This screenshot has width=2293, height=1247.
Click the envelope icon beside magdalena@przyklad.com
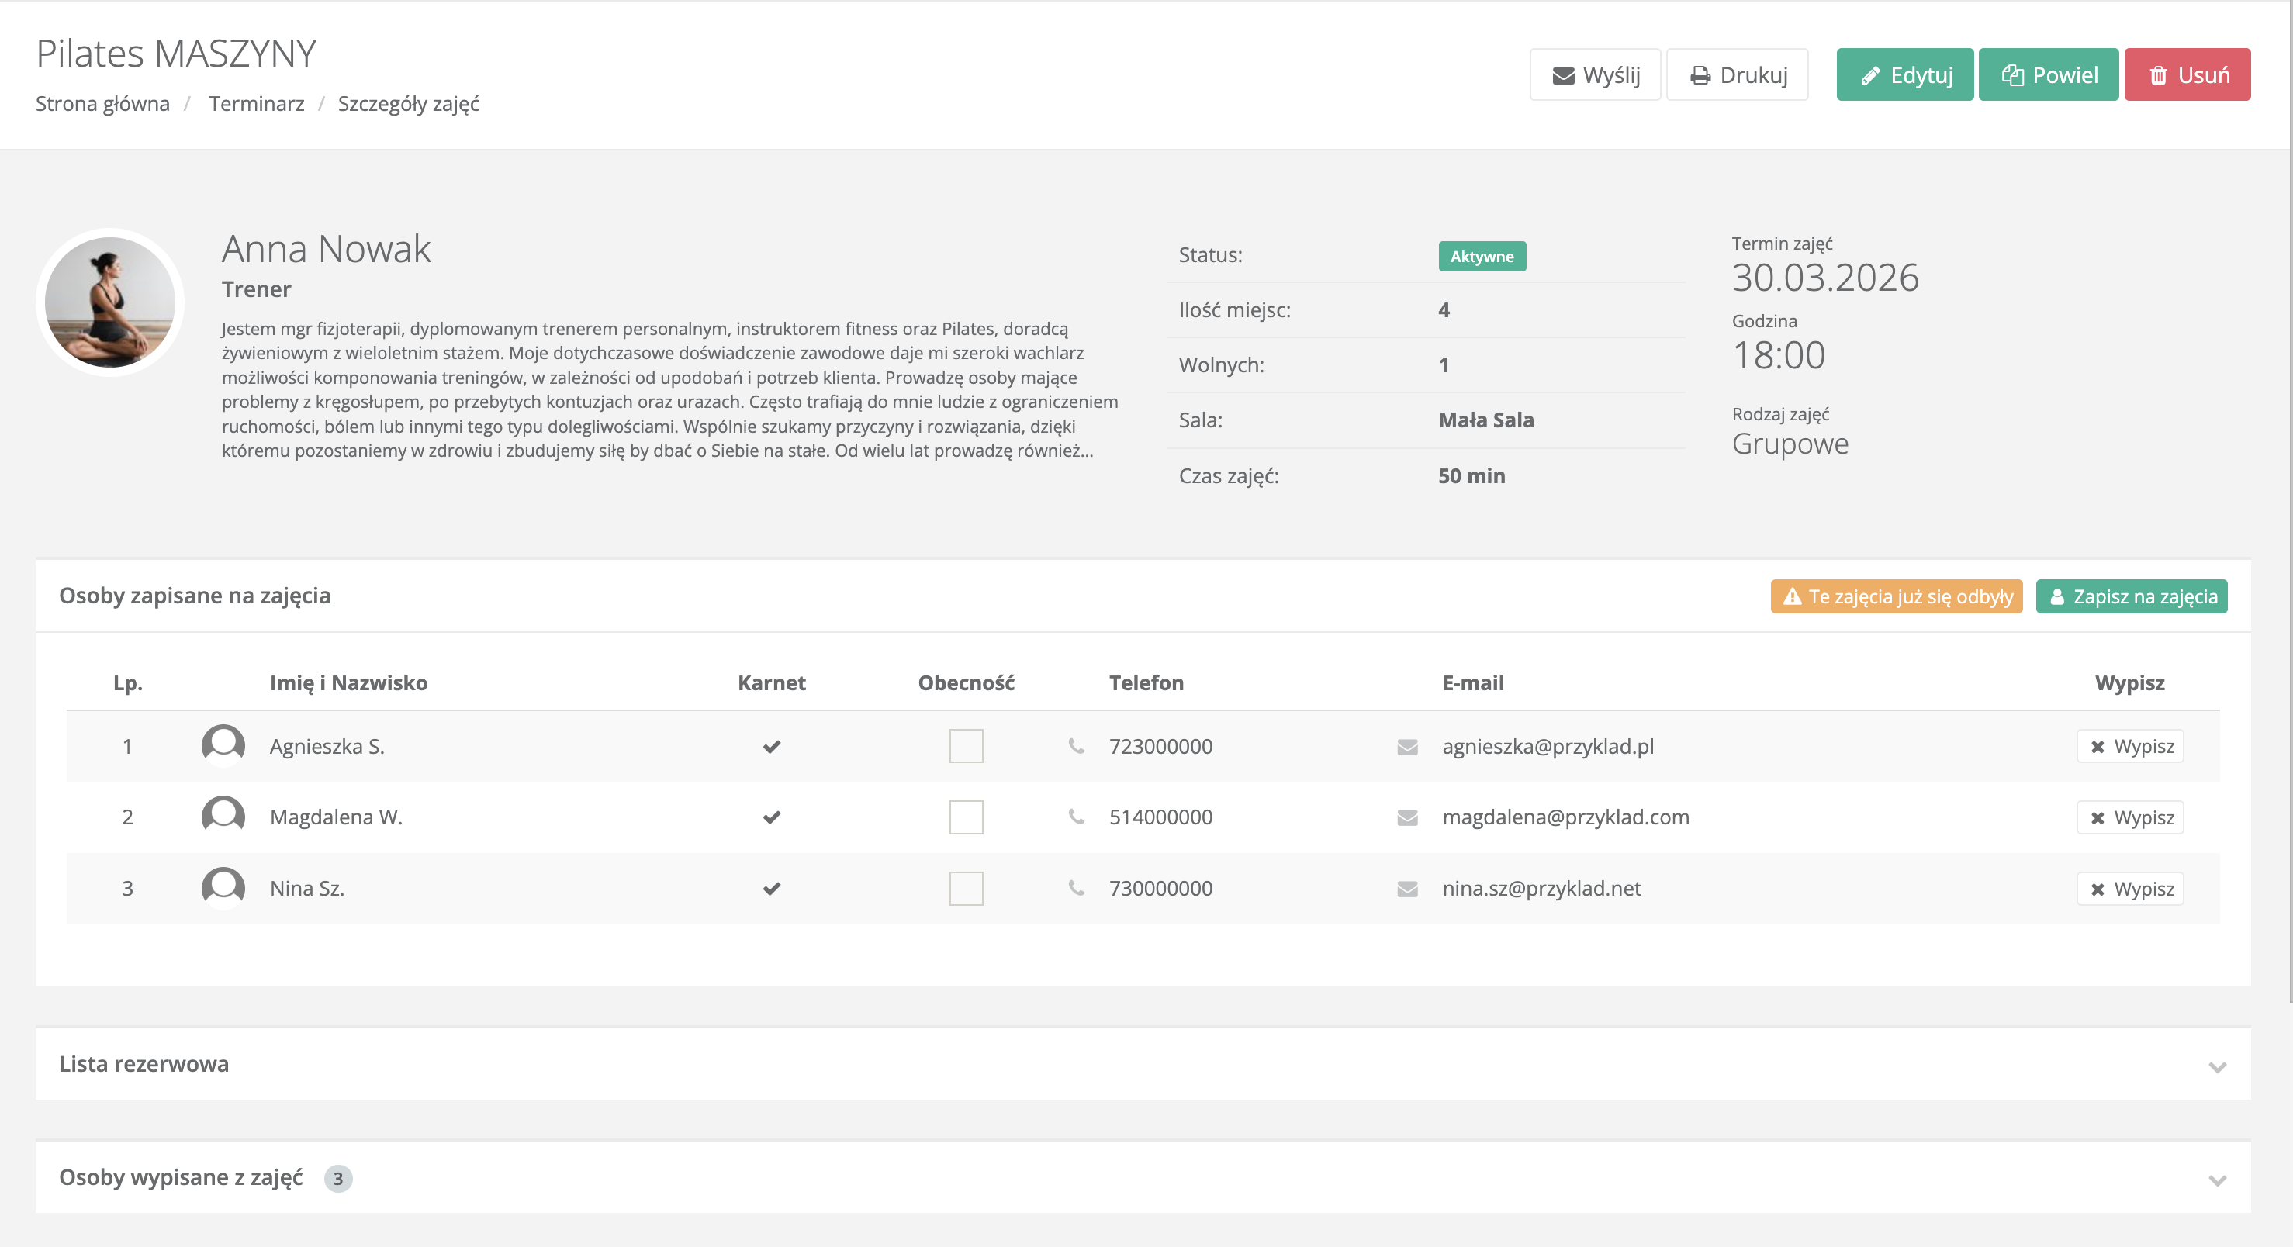1407,817
